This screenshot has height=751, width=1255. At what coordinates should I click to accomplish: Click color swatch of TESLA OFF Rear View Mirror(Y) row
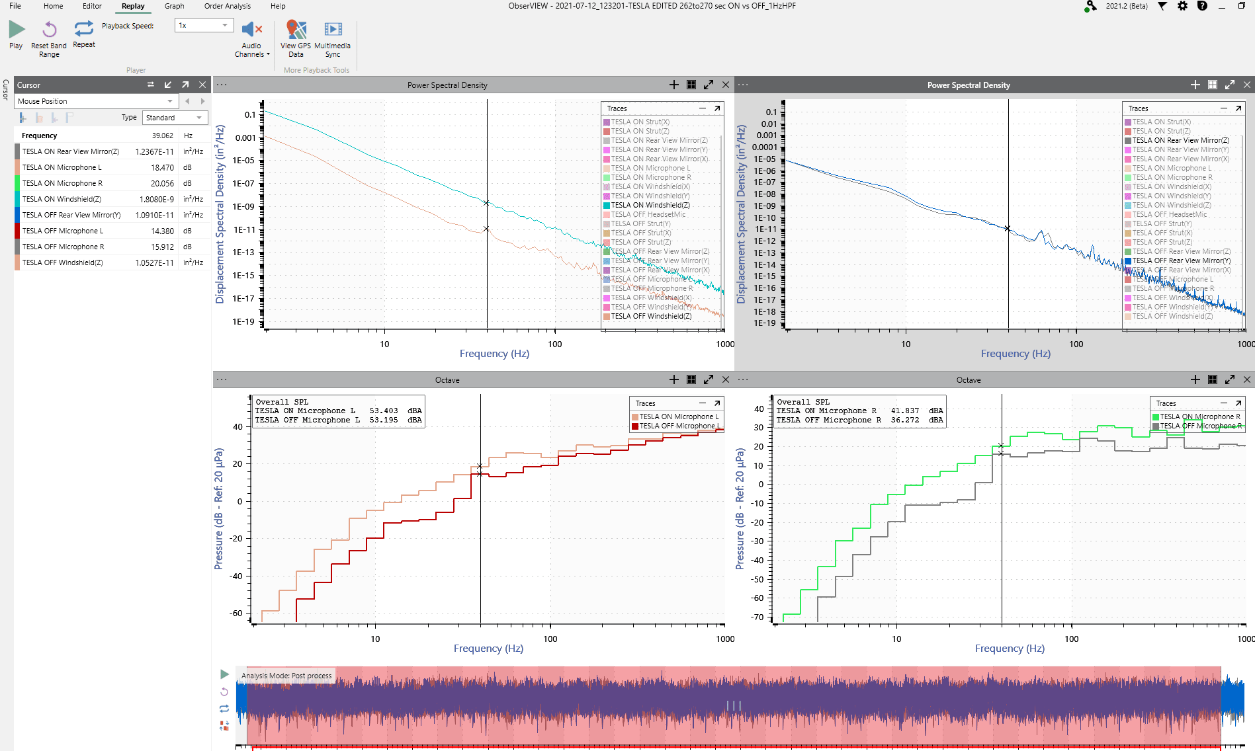[x=17, y=215]
